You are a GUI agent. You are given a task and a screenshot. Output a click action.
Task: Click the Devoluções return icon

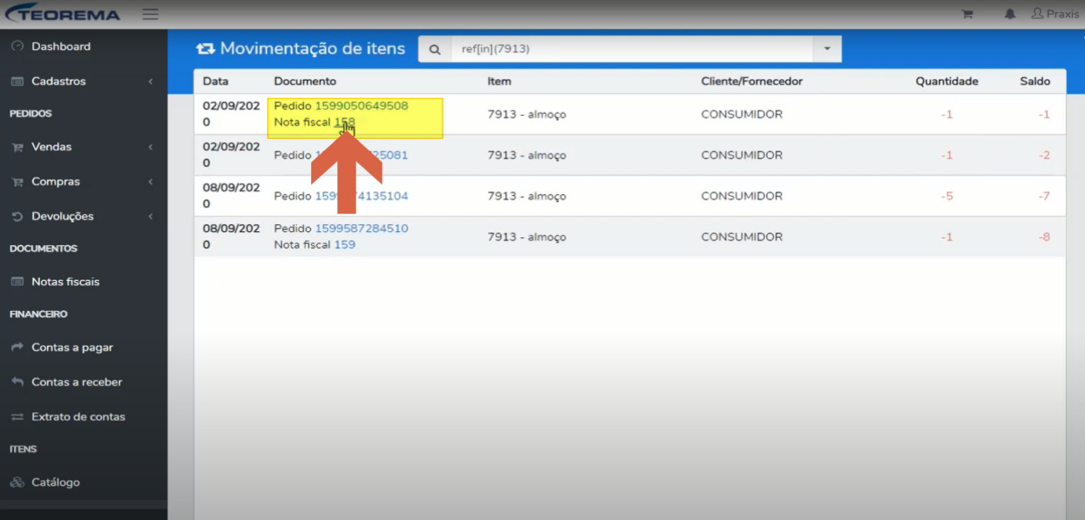pos(18,217)
